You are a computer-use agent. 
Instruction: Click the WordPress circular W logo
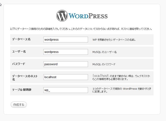point(62,16)
